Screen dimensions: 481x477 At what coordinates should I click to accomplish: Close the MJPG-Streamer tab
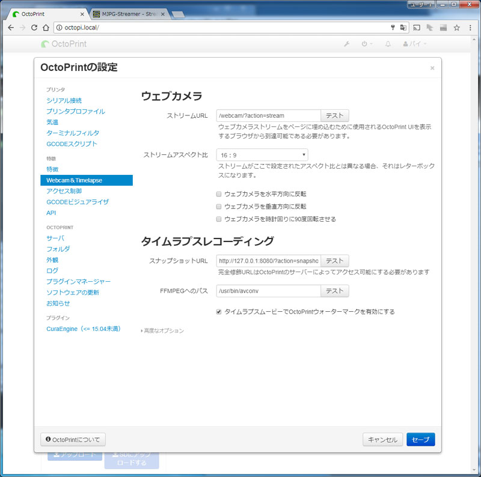click(162, 14)
